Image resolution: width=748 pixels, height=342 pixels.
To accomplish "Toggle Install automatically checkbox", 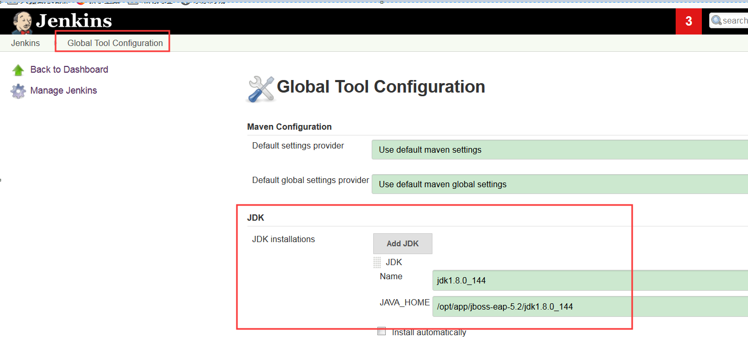I will pyautogui.click(x=382, y=331).
